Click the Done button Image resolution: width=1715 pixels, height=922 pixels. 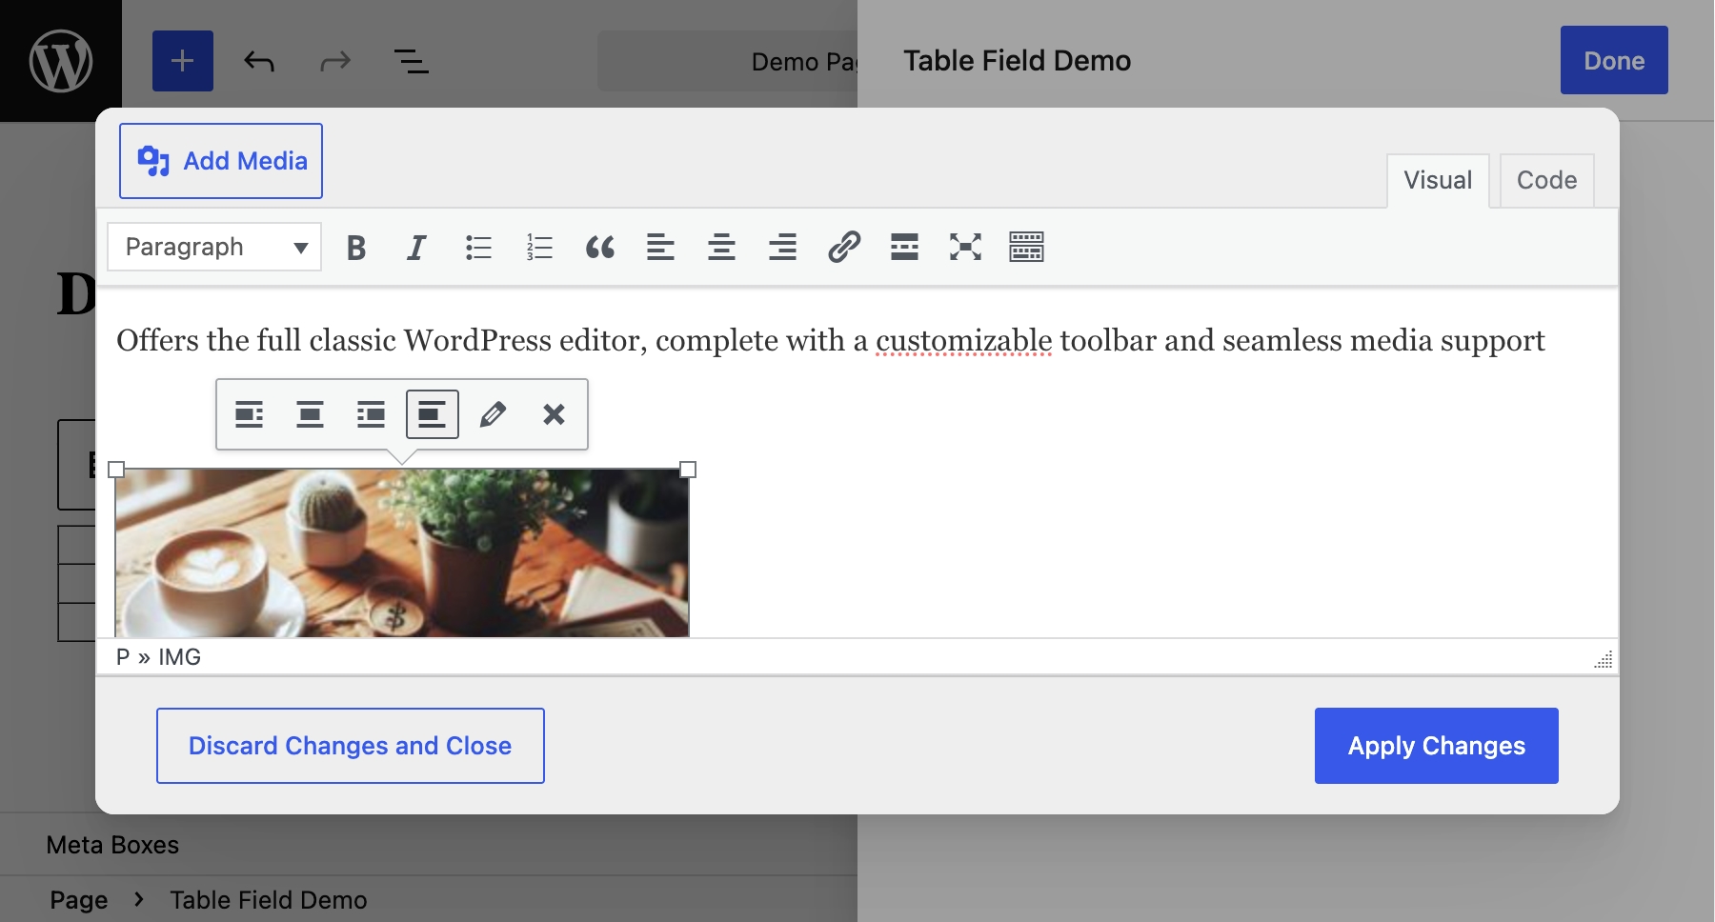click(x=1614, y=60)
